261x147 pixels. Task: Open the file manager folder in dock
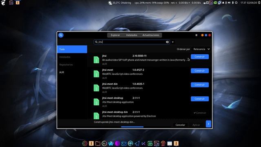[98, 143]
